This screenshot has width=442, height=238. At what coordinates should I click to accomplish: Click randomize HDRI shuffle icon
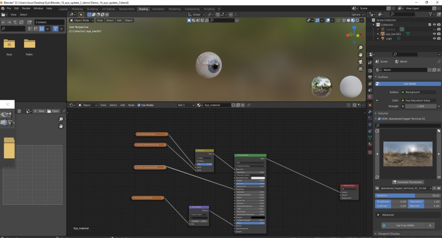(439, 177)
